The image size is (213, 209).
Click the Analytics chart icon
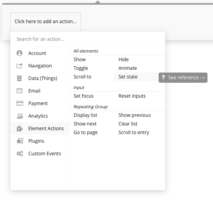[x=20, y=116]
